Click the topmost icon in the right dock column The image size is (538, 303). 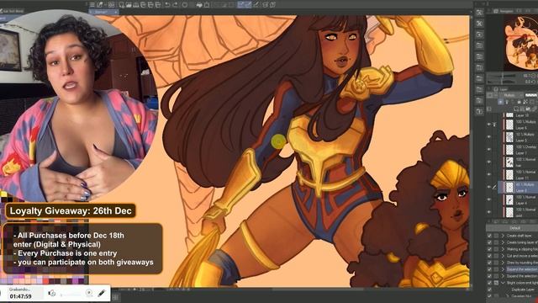[480, 13]
